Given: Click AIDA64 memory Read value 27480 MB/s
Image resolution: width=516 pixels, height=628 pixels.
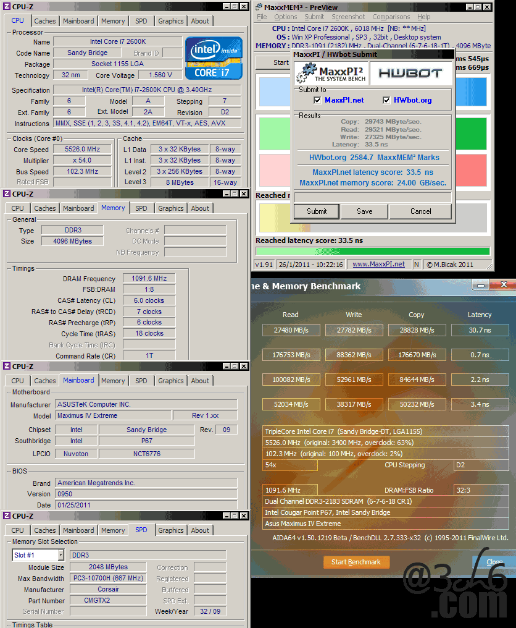Looking at the screenshot, I should point(291,330).
